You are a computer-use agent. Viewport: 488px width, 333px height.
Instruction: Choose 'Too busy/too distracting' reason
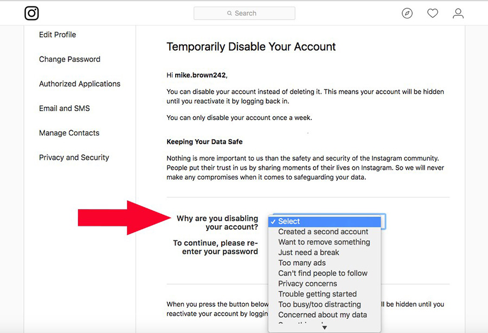pyautogui.click(x=319, y=304)
